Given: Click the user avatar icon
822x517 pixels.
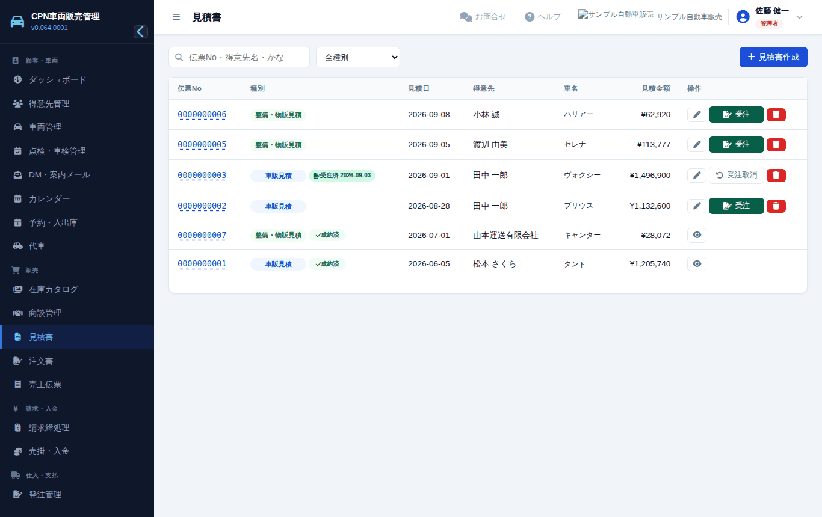Looking at the screenshot, I should (743, 17).
